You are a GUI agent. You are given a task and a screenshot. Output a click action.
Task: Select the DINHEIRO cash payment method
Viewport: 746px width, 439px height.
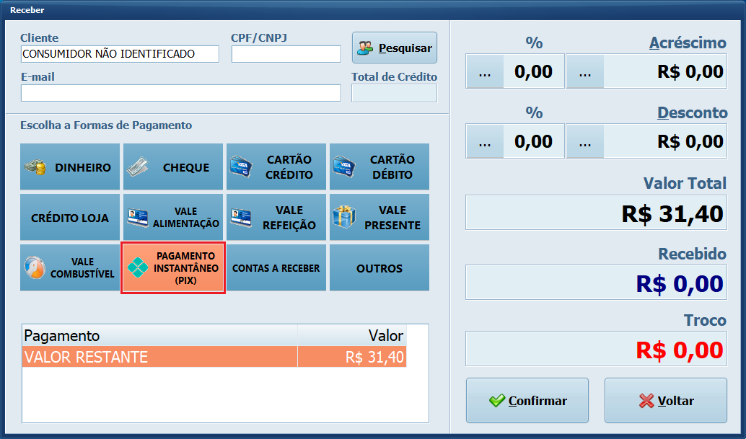[x=70, y=167]
